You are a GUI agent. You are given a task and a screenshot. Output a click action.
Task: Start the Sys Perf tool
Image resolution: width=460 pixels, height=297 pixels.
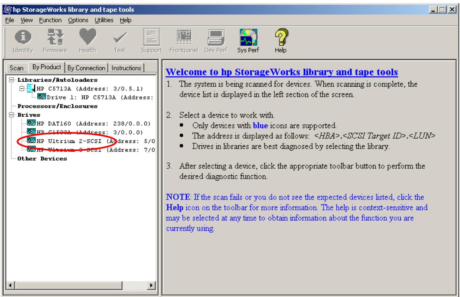(x=248, y=41)
